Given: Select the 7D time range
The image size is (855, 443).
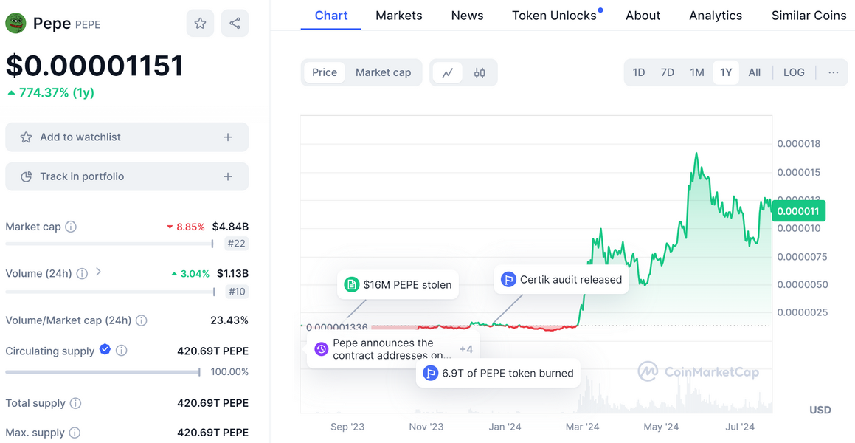Looking at the screenshot, I should [667, 72].
